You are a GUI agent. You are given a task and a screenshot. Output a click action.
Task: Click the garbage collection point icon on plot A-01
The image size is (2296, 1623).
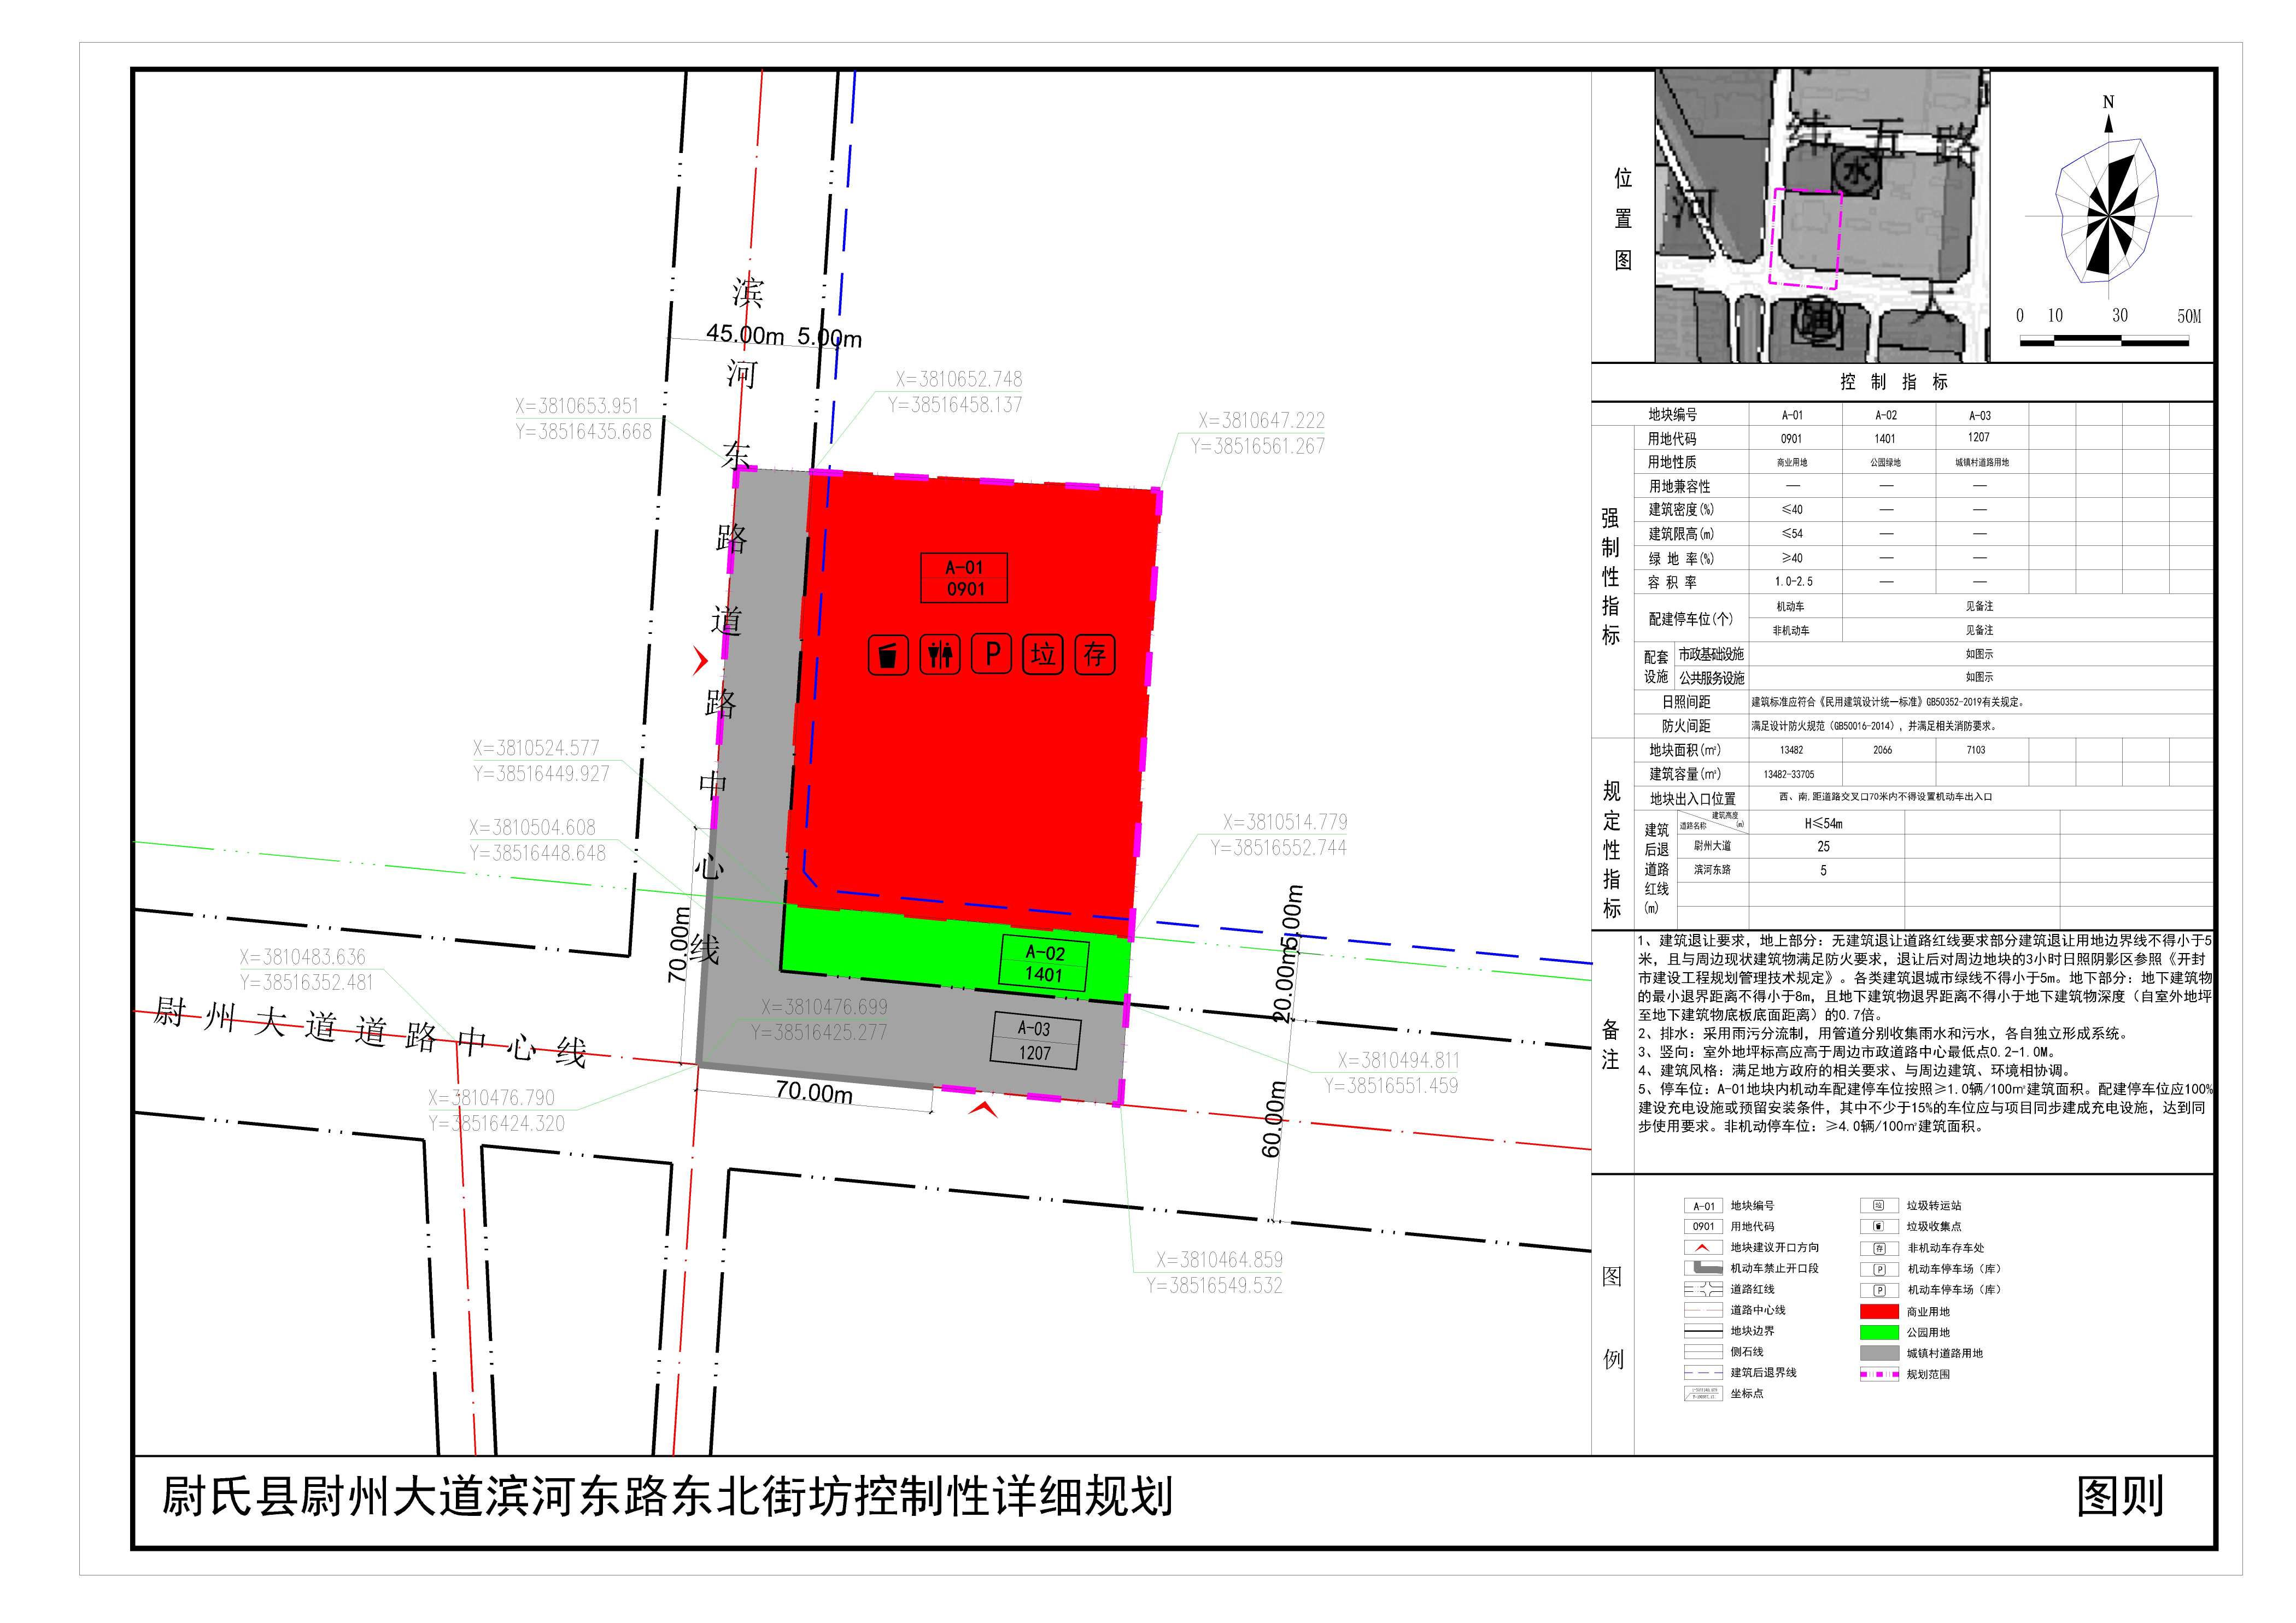(x=888, y=656)
